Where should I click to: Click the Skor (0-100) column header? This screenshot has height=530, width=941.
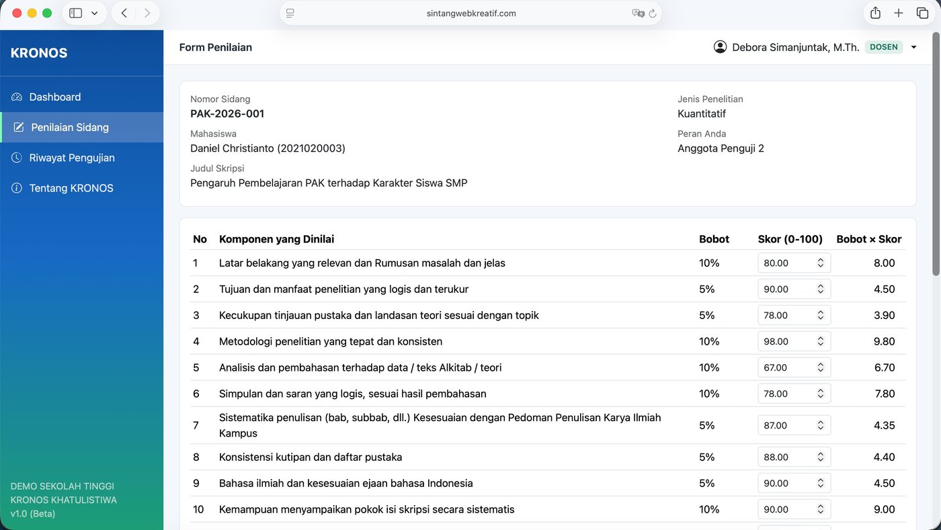click(790, 239)
